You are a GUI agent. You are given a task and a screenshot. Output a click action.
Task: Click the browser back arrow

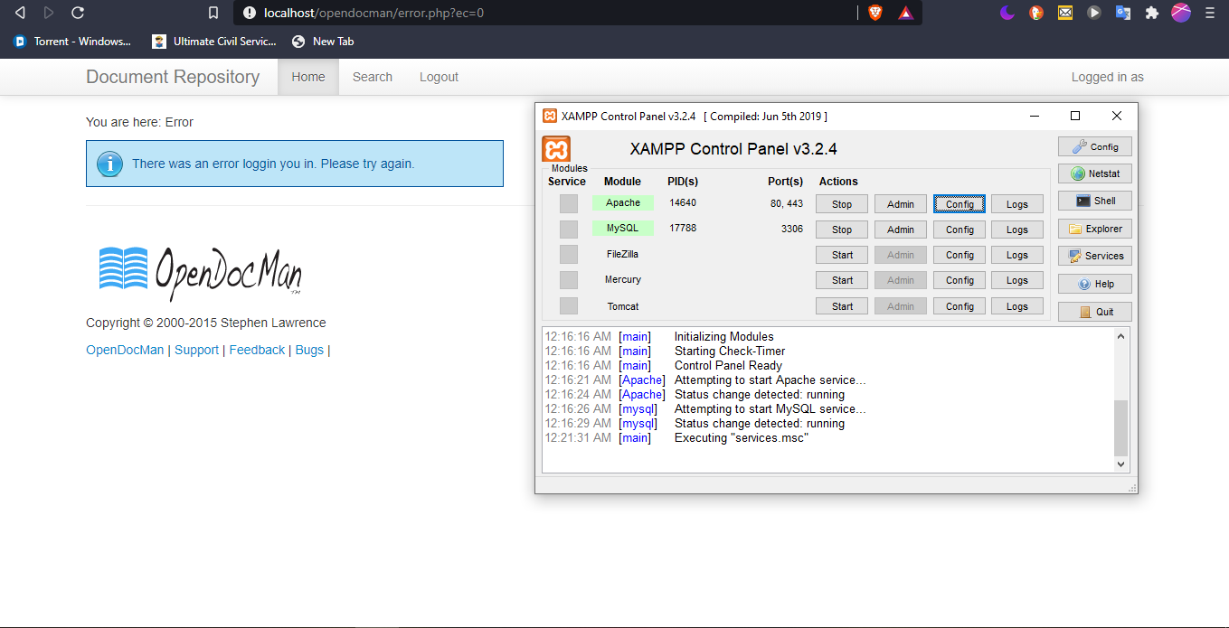click(x=19, y=13)
